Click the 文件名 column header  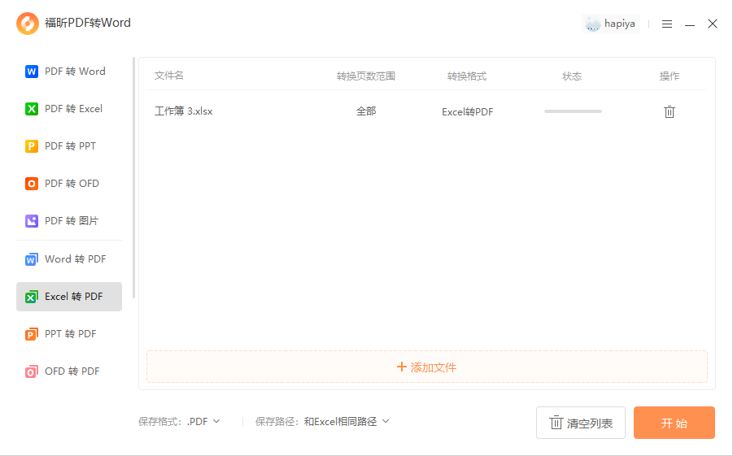pyautogui.click(x=169, y=76)
